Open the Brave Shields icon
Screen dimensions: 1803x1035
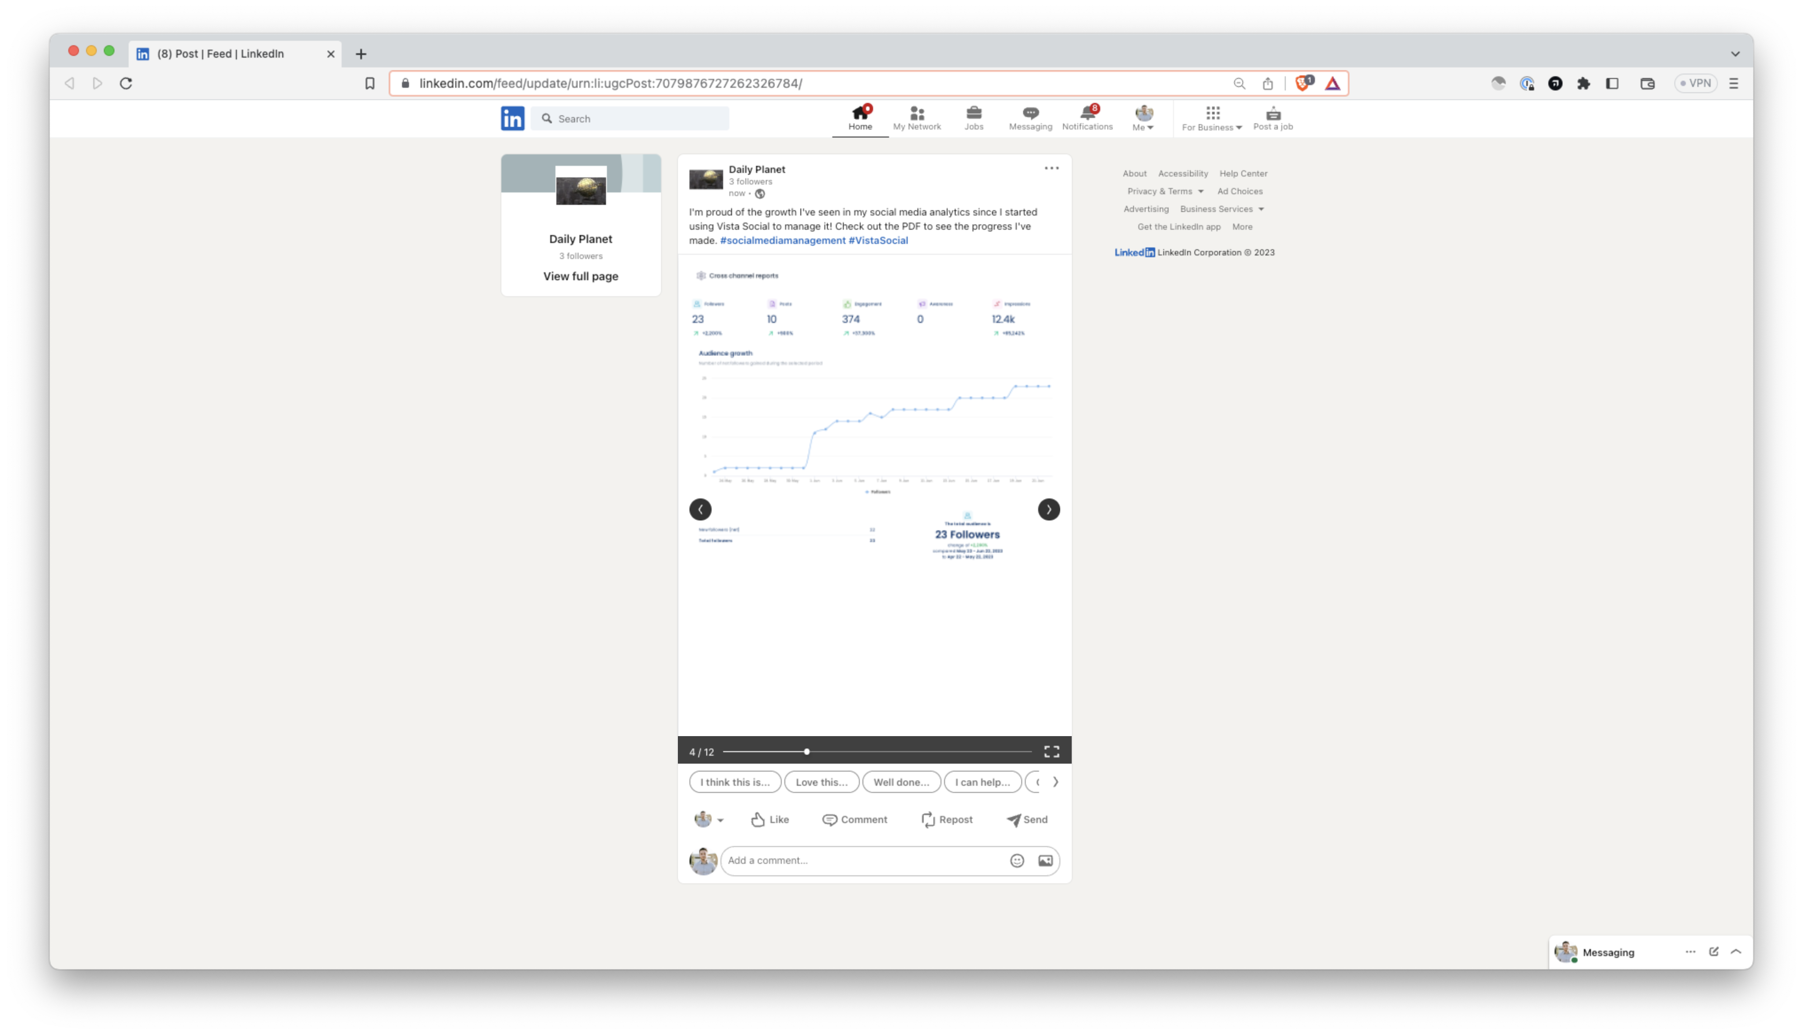(1303, 83)
